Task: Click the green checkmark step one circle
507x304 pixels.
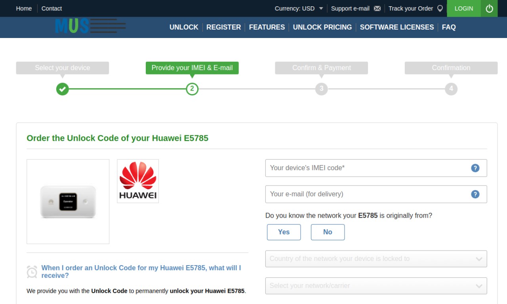Action: 62,89
